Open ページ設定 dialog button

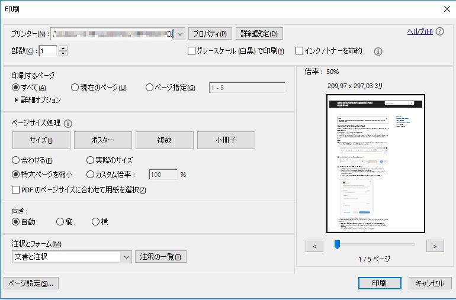pos(31,283)
